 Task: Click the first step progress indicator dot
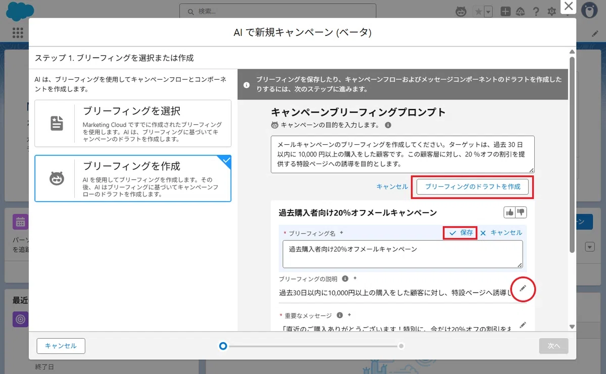pos(223,346)
